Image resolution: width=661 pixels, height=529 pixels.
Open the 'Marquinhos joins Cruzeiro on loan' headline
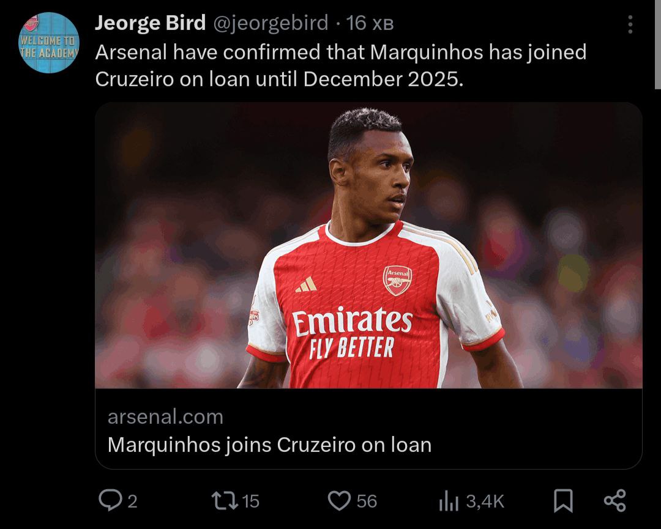(269, 445)
